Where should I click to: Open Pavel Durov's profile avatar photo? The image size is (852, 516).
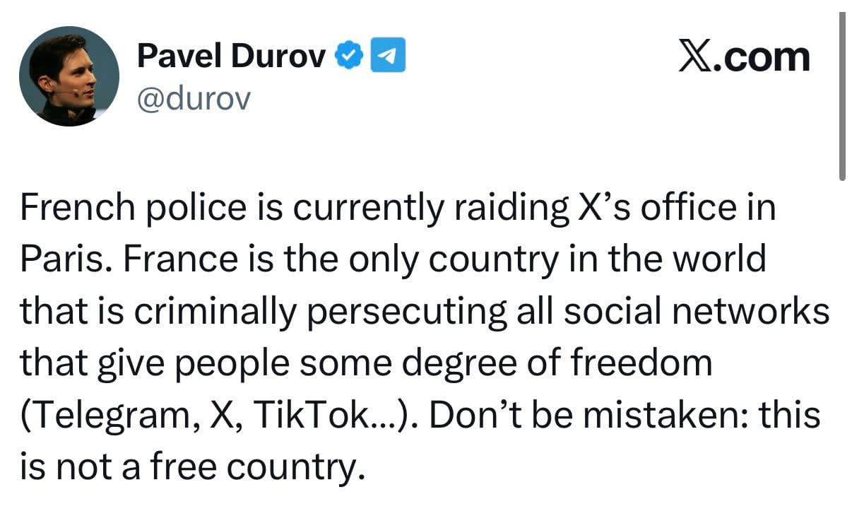pyautogui.click(x=69, y=77)
